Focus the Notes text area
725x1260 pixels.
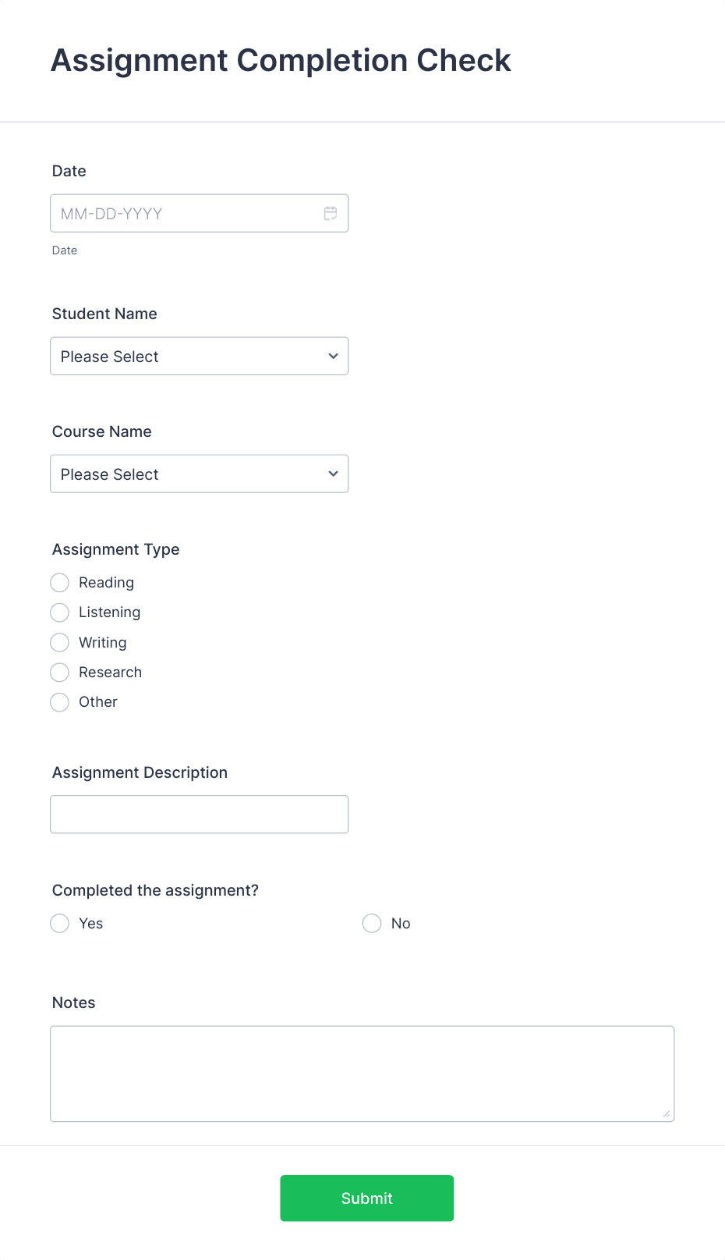tap(362, 1074)
